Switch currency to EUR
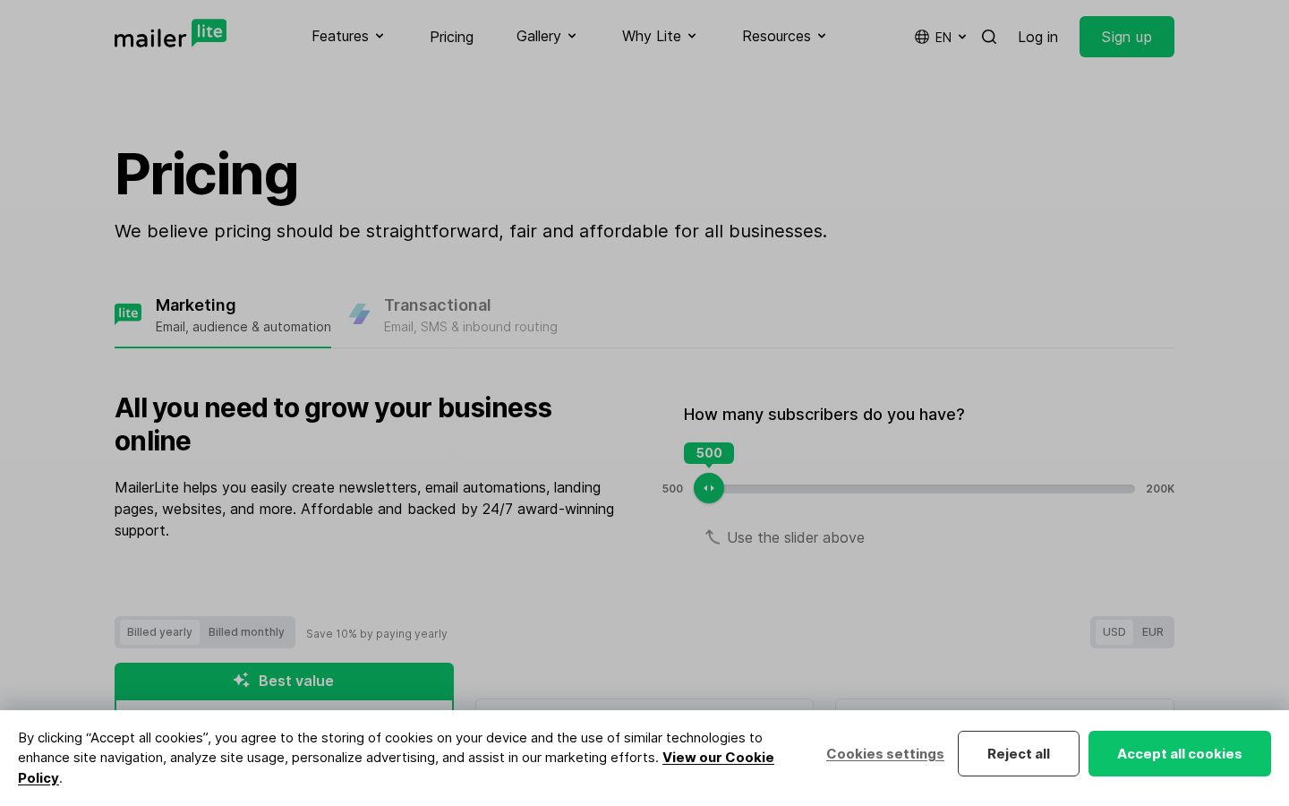 click(1153, 632)
